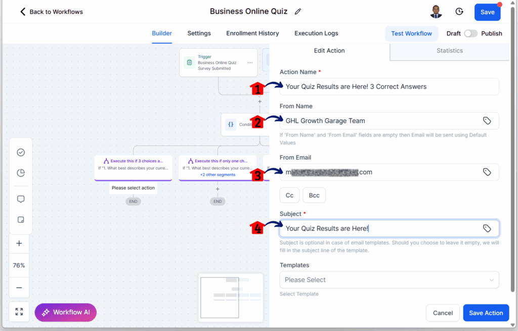This screenshot has width=518, height=331.
Task: Expand the Templates Please Select dropdown
Action: click(389, 280)
